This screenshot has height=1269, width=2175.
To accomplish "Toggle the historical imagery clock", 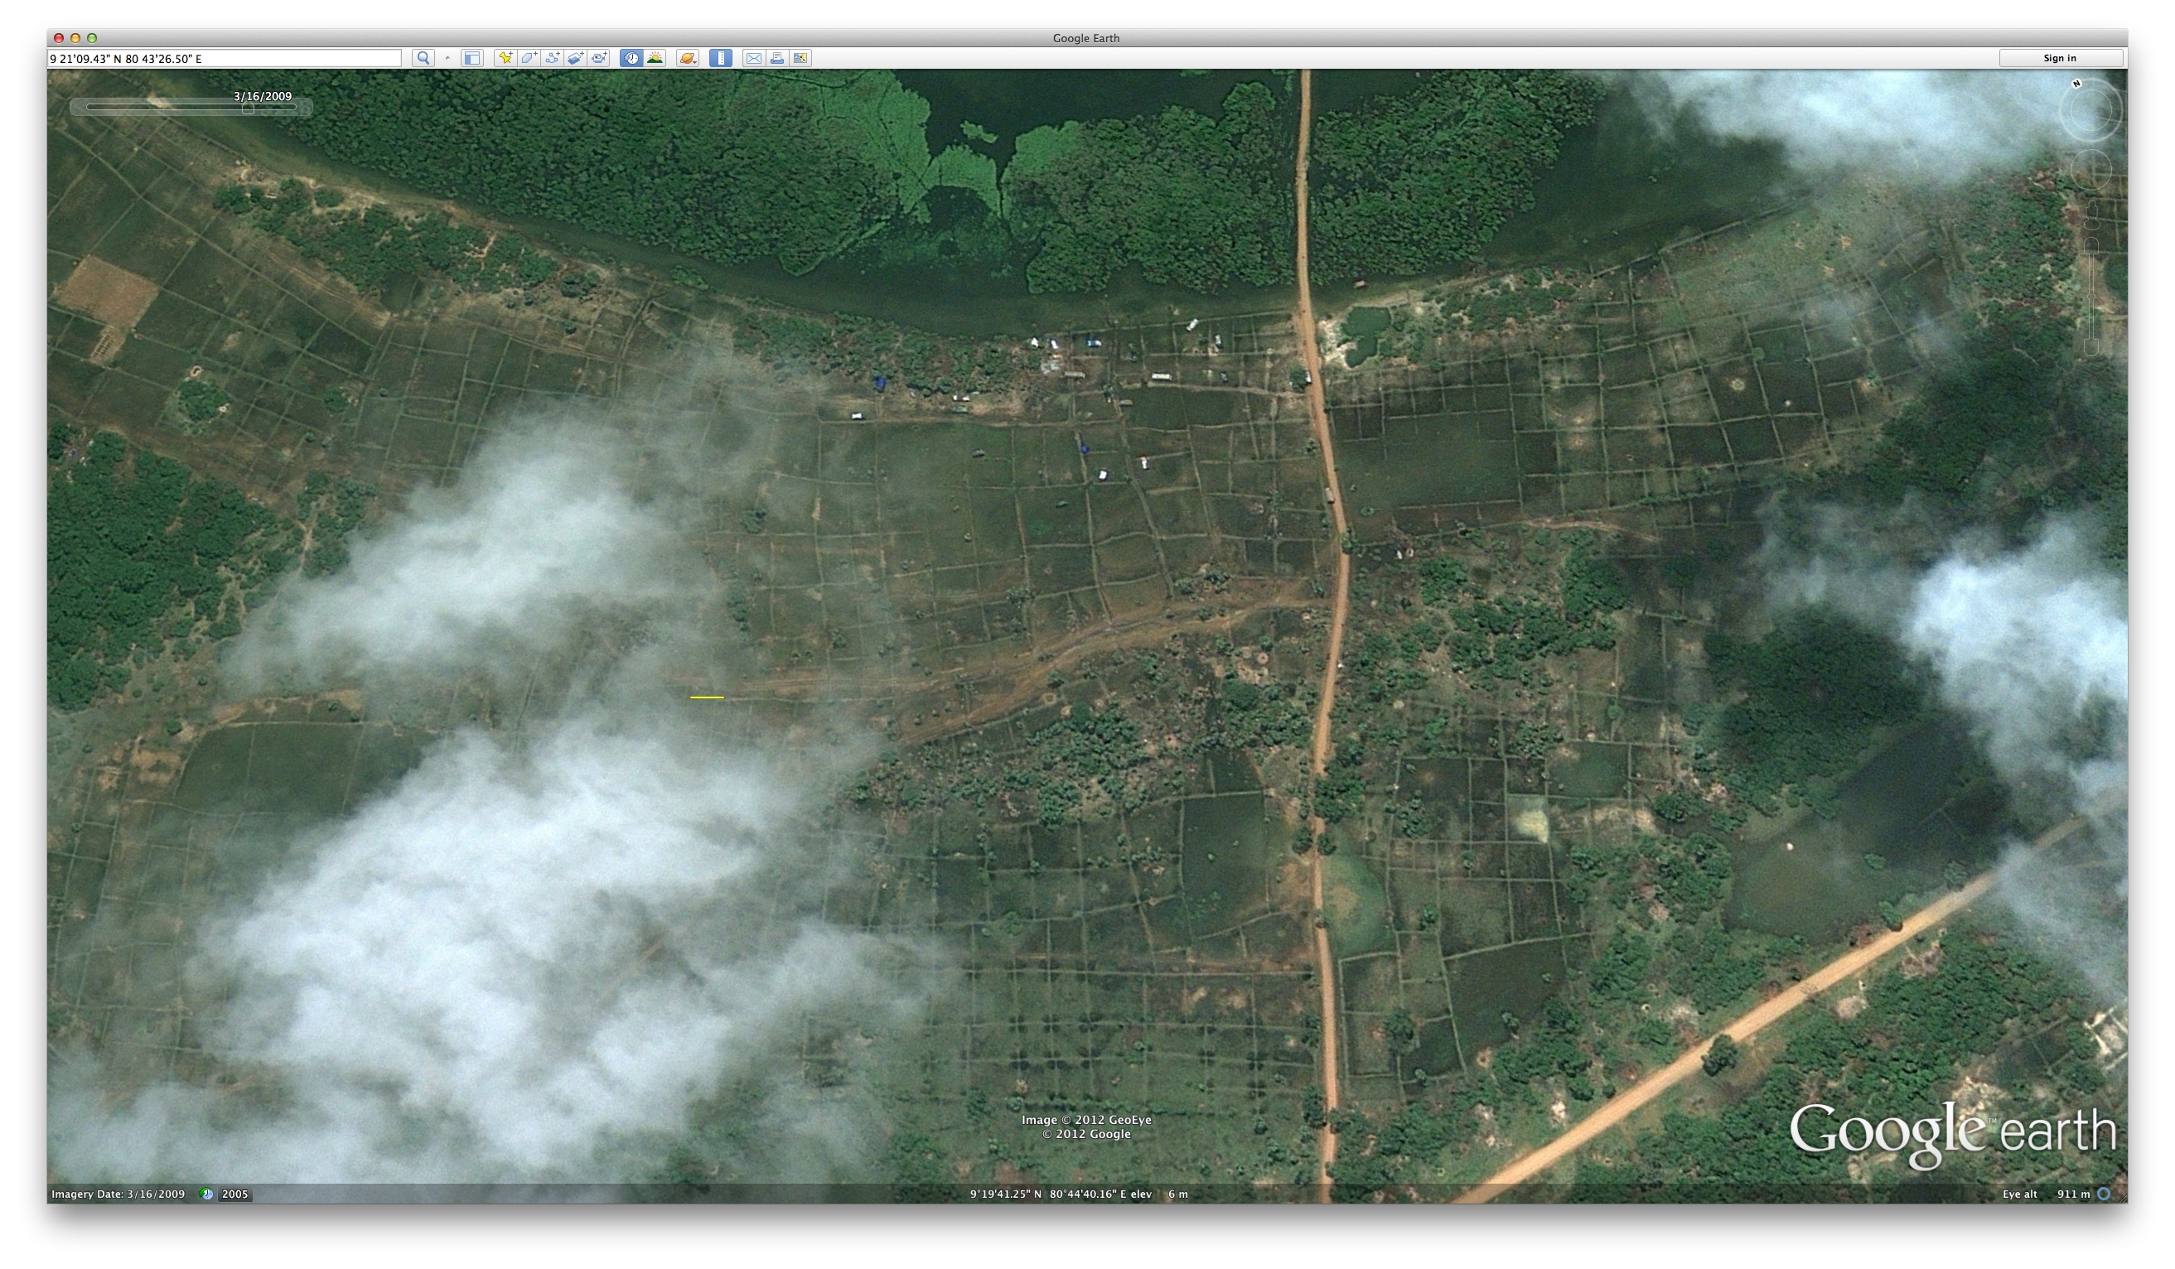I will pos(631,58).
